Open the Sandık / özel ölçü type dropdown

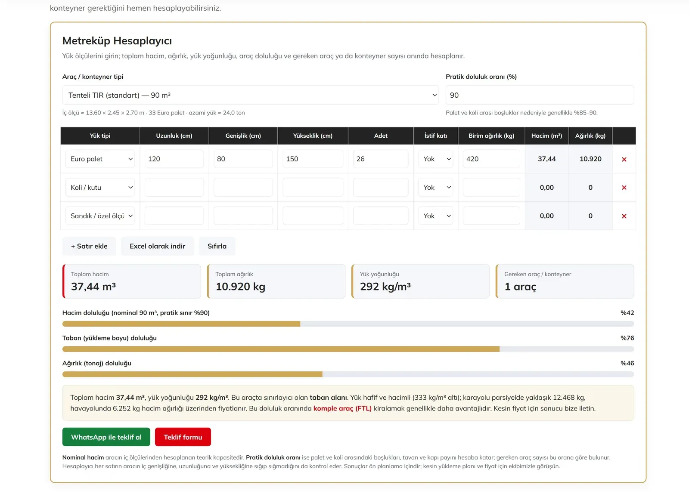pyautogui.click(x=100, y=216)
